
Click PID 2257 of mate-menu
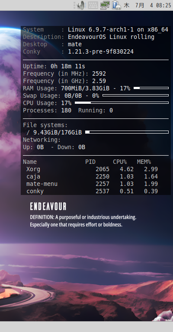103,184
